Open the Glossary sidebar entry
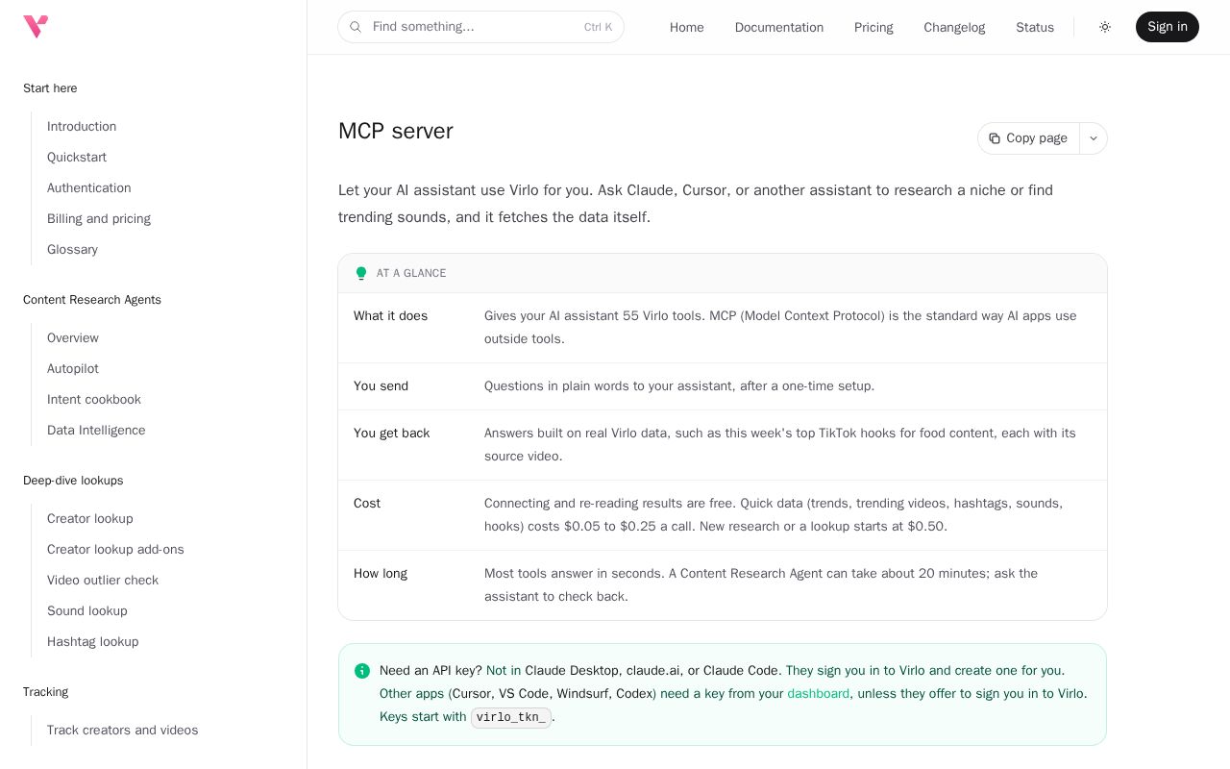1230x769 pixels. (72, 250)
